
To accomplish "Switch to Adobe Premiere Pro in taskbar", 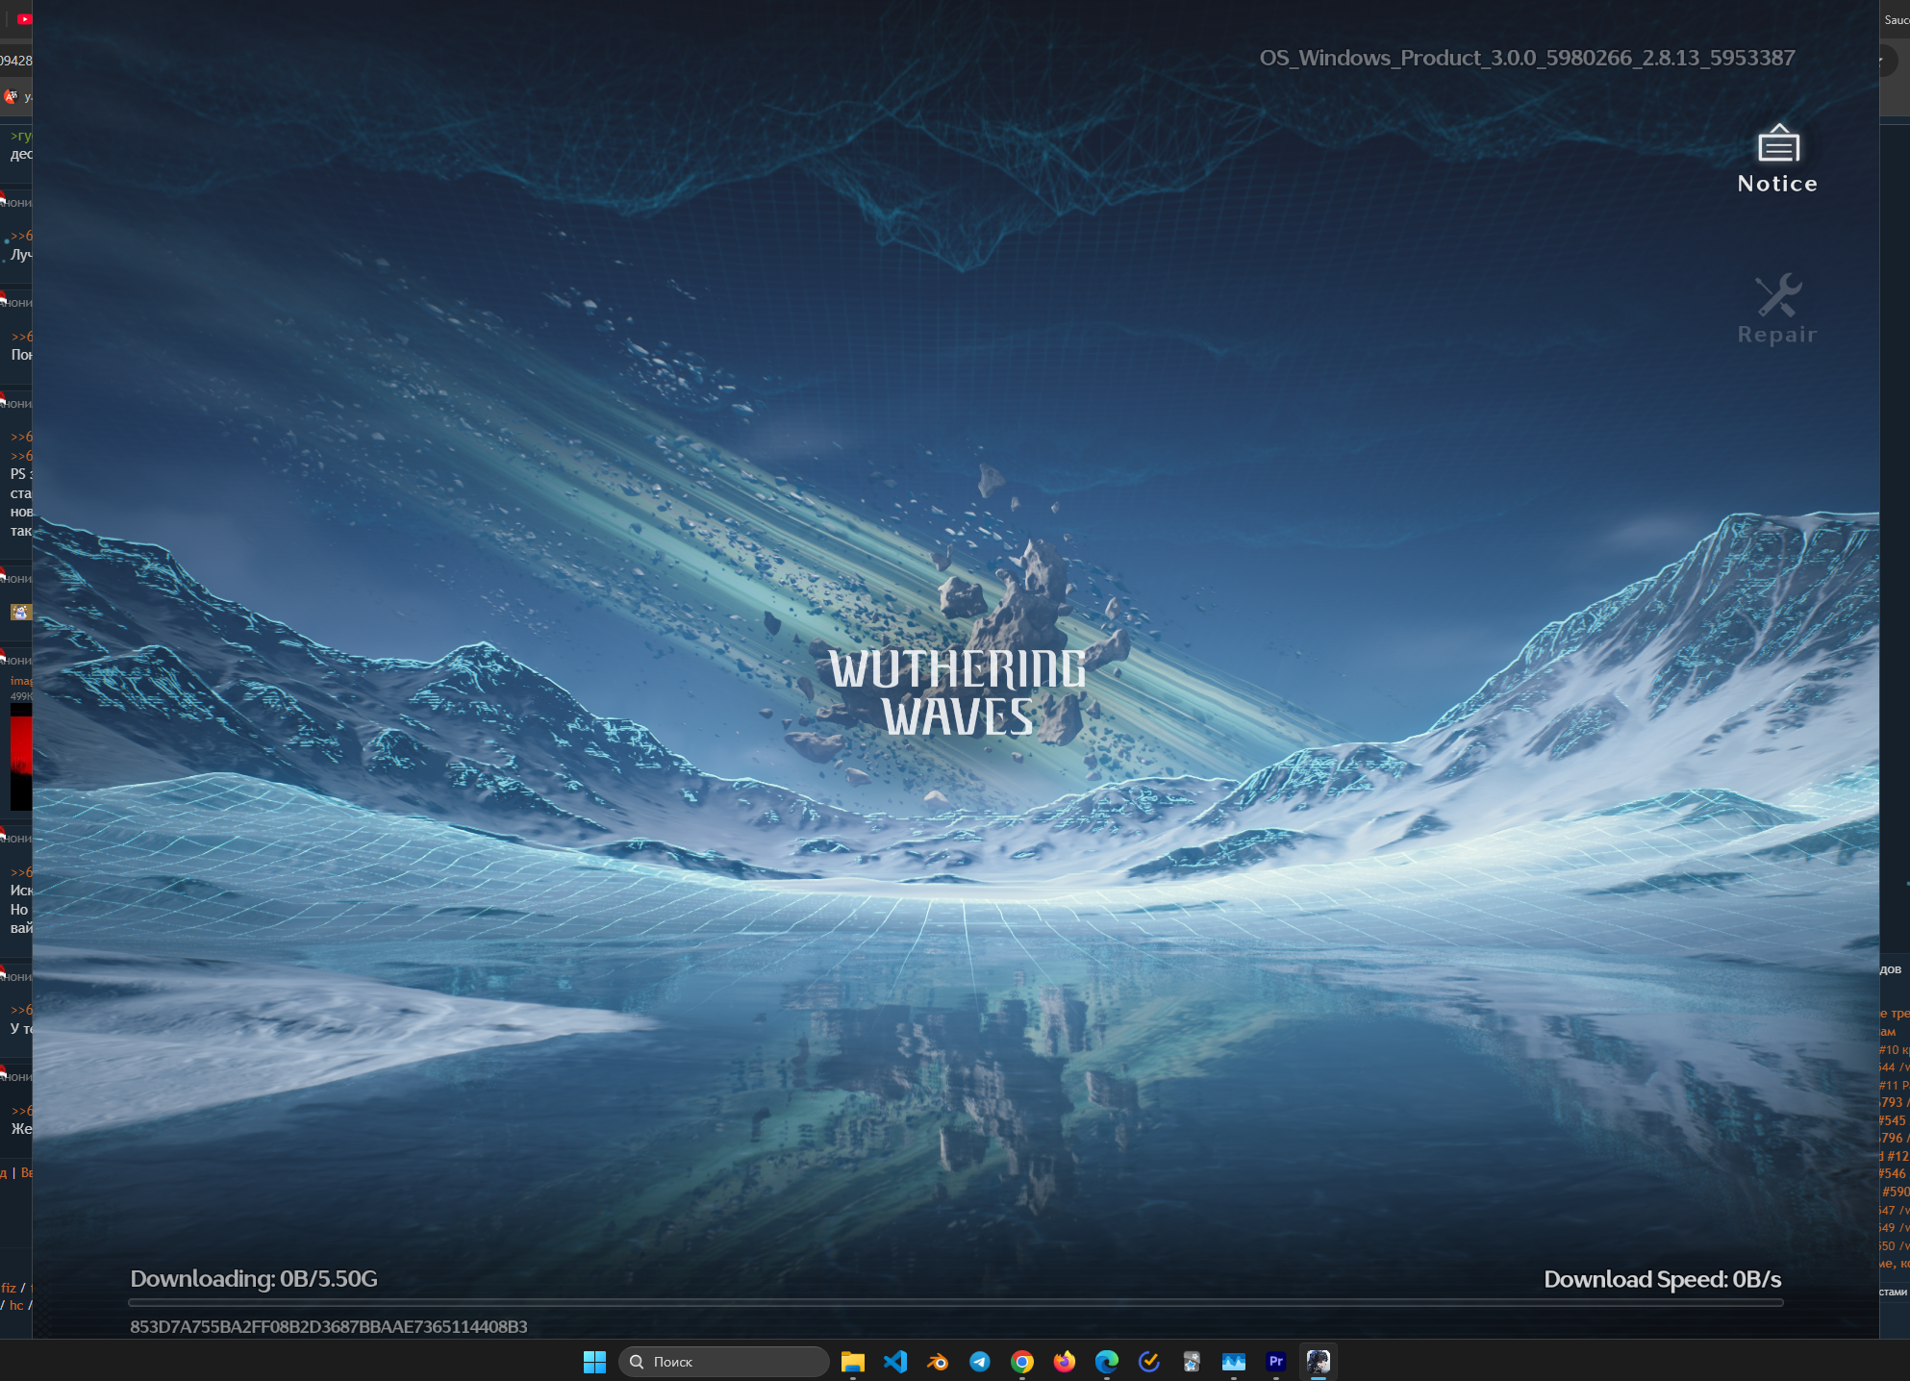I will [x=1276, y=1362].
